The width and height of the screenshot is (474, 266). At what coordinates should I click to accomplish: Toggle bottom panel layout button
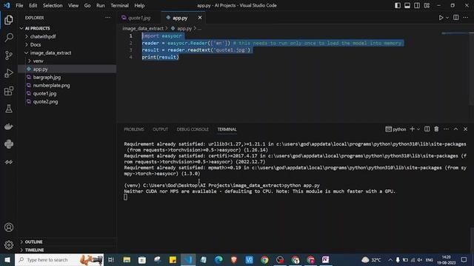point(407,5)
